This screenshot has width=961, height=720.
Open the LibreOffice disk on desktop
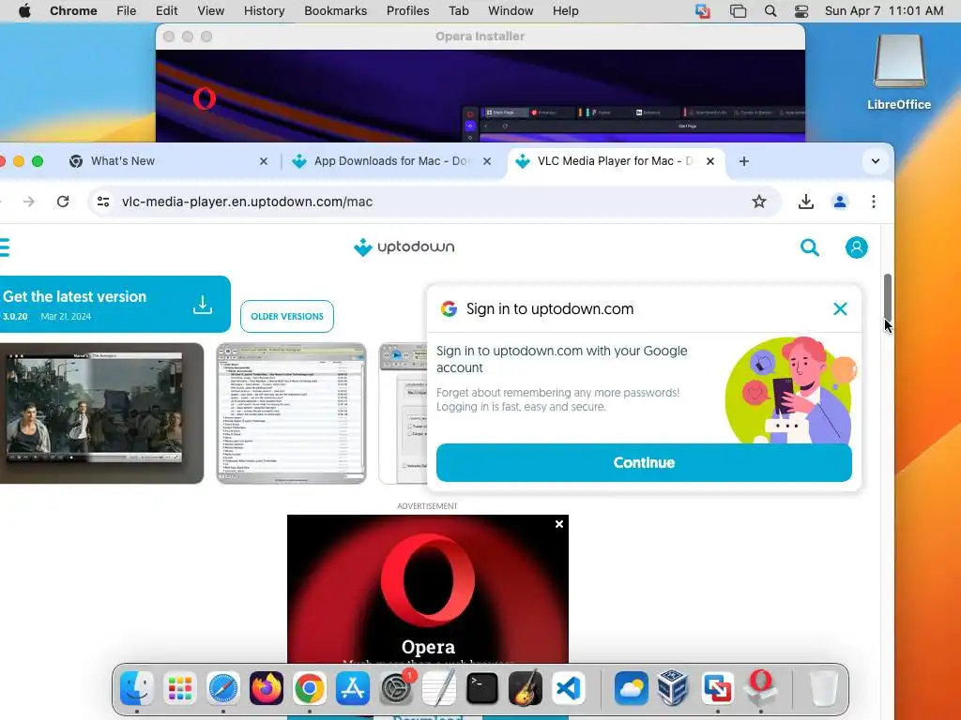pyautogui.click(x=899, y=72)
